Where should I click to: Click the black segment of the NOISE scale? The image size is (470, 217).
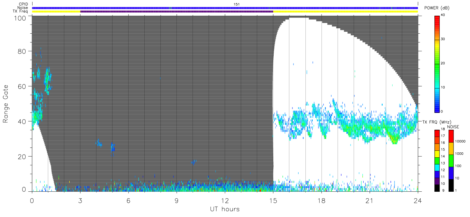pos(450,185)
